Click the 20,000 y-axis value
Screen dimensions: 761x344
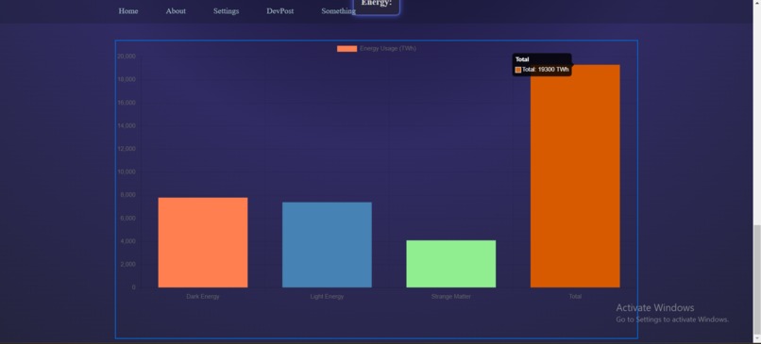[127, 57]
